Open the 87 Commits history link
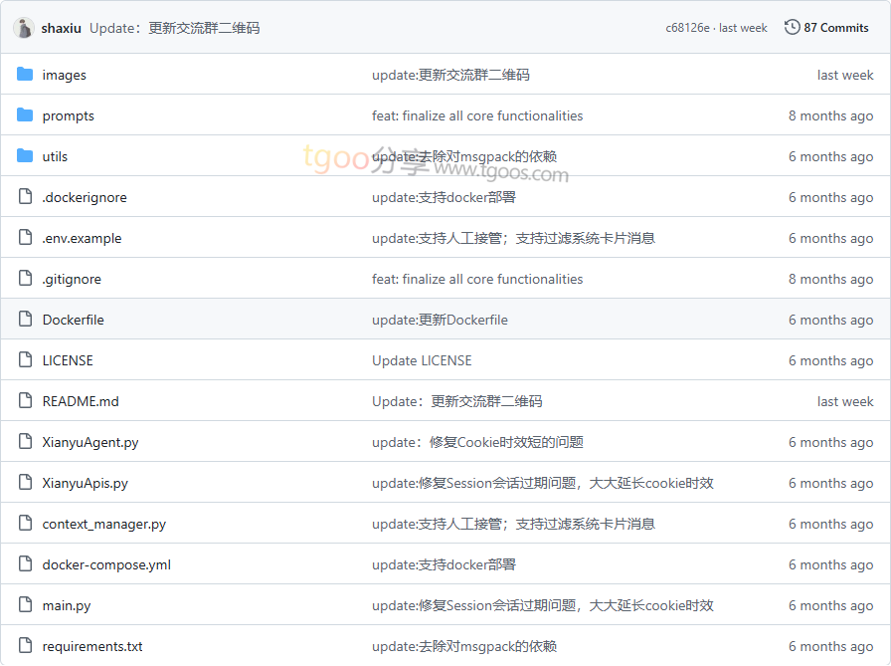Viewport: 891px width, 666px height. pos(826,28)
